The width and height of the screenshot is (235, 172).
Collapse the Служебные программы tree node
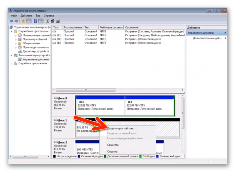click(x=12, y=31)
